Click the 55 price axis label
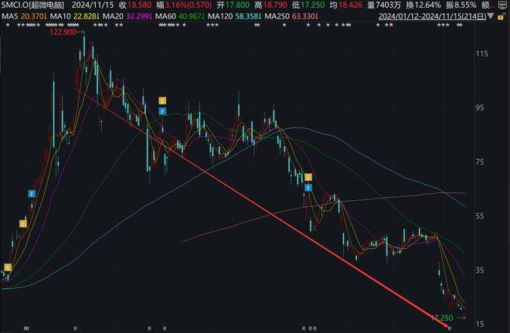Screen dimensions: 510x333 481,216
